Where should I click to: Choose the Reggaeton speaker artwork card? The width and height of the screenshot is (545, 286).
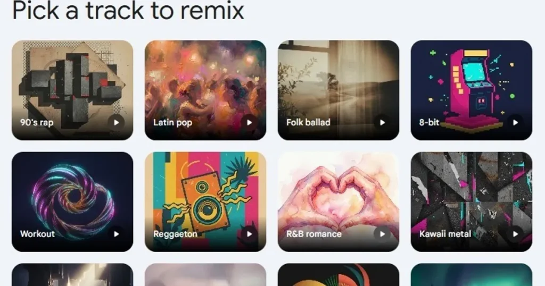tap(205, 201)
